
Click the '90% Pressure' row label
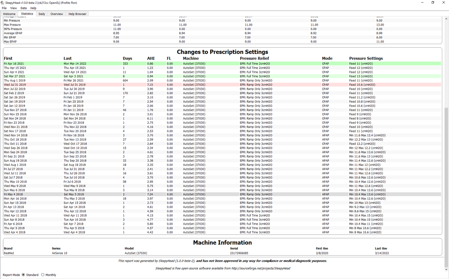[13, 29]
